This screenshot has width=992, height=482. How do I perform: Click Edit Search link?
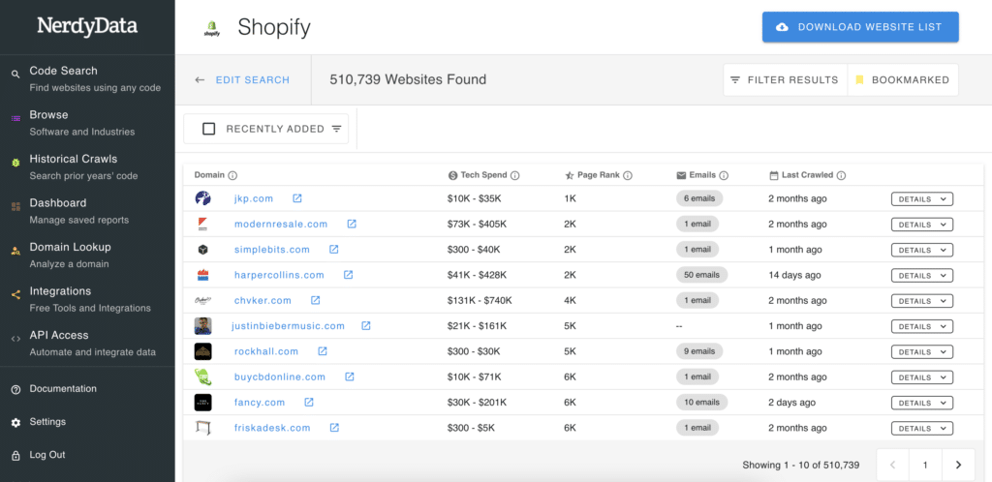click(253, 80)
